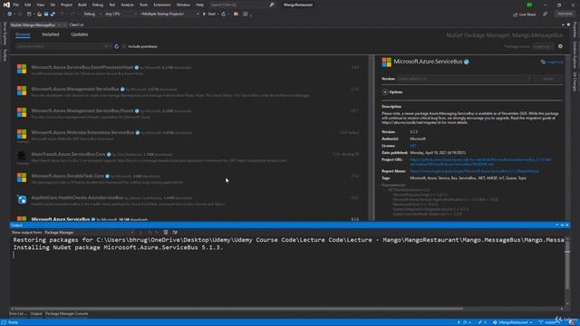This screenshot has width=580, height=326.
Task: Open the Debug configuration dropdown
Action: click(x=92, y=14)
